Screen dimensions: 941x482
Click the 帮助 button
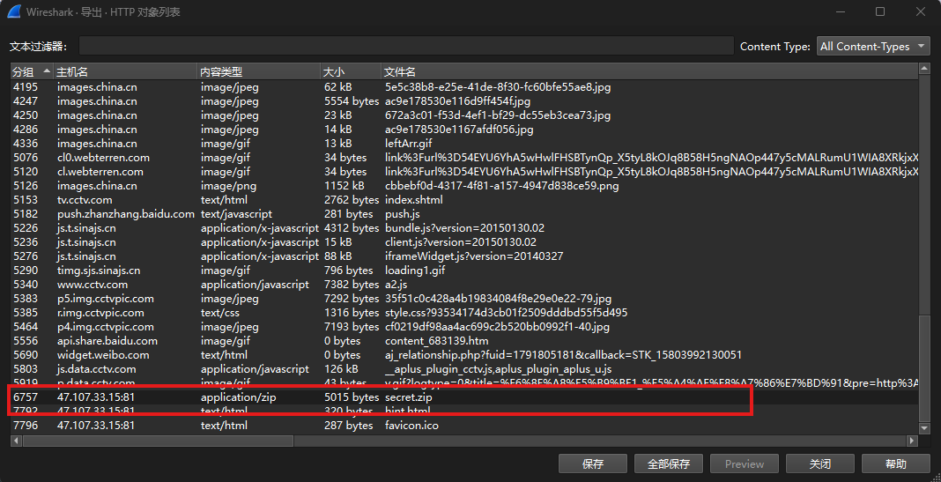pyautogui.click(x=896, y=464)
